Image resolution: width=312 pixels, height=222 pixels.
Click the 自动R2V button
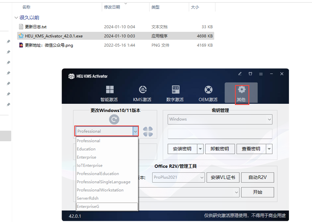[257, 177]
